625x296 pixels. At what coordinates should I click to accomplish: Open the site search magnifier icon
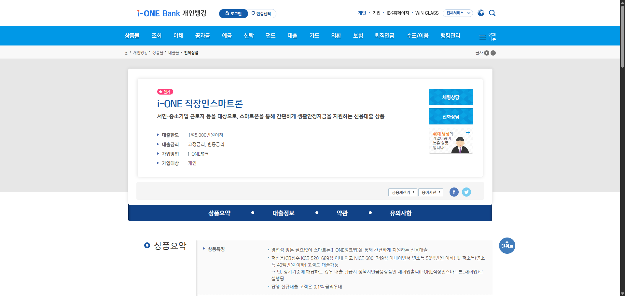492,13
